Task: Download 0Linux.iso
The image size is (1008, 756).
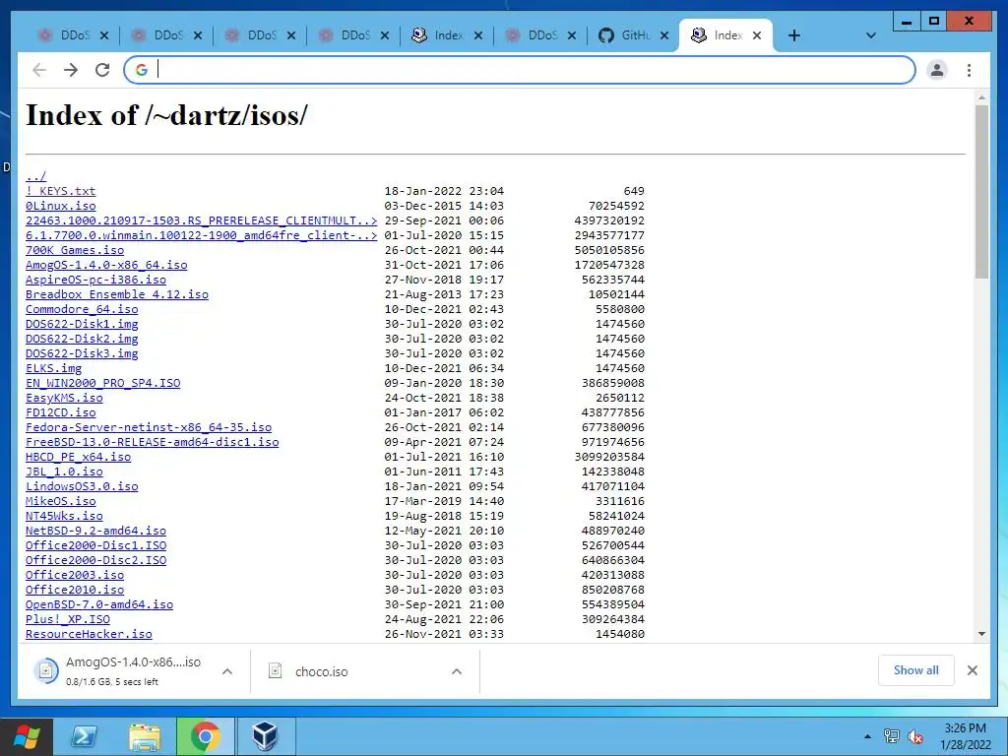Action: click(x=60, y=206)
